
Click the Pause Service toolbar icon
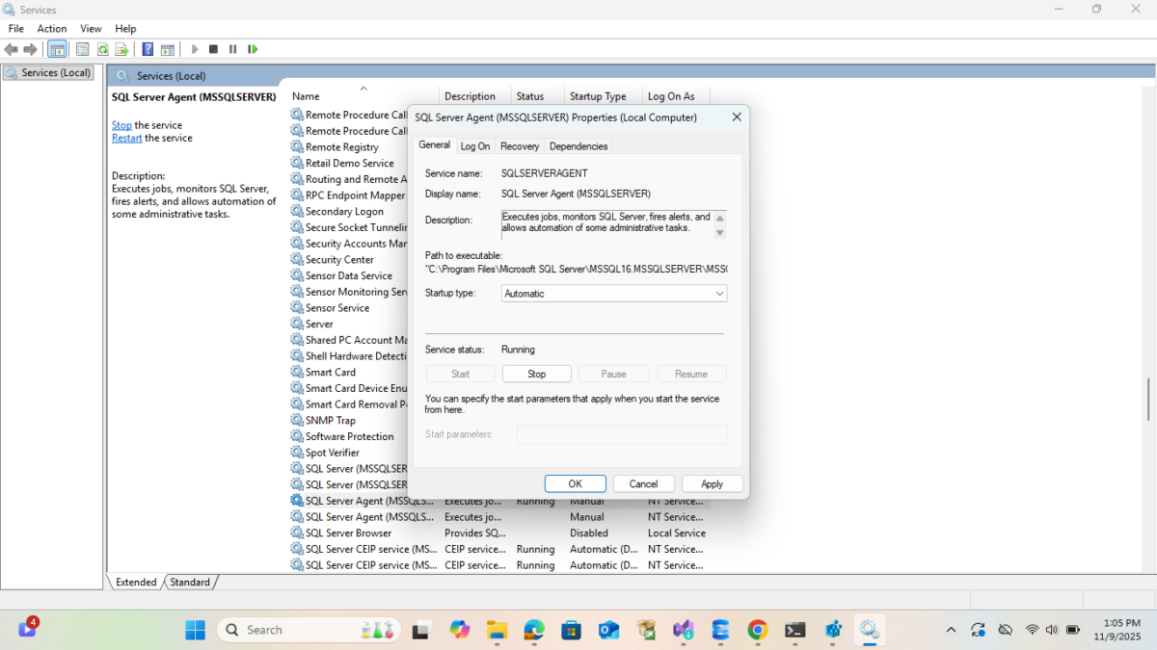[x=232, y=49]
